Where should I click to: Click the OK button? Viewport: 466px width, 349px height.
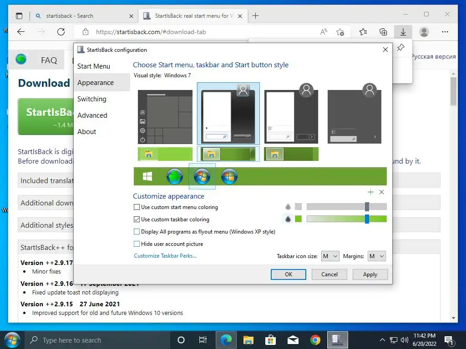288,274
